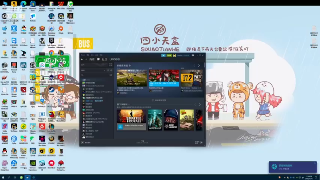Open the Lingbei account name dropdown
Viewport: 320px width, 180px height.
[x=183, y=55]
